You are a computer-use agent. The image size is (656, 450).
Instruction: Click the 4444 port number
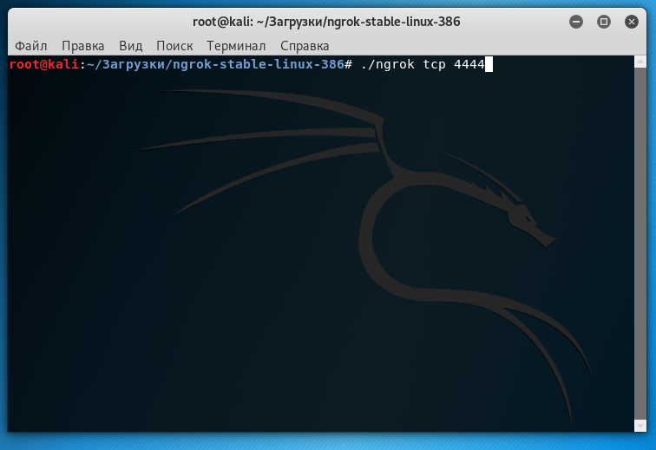coord(469,64)
